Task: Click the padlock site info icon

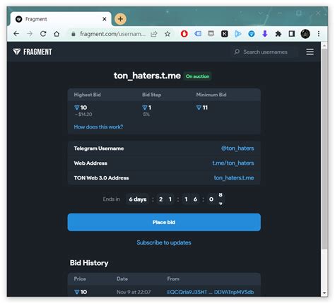Action: point(74,34)
